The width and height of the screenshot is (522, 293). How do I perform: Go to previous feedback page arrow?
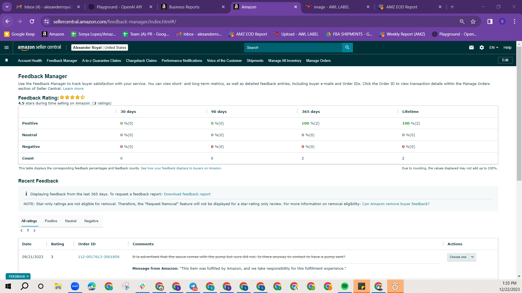click(x=21, y=231)
